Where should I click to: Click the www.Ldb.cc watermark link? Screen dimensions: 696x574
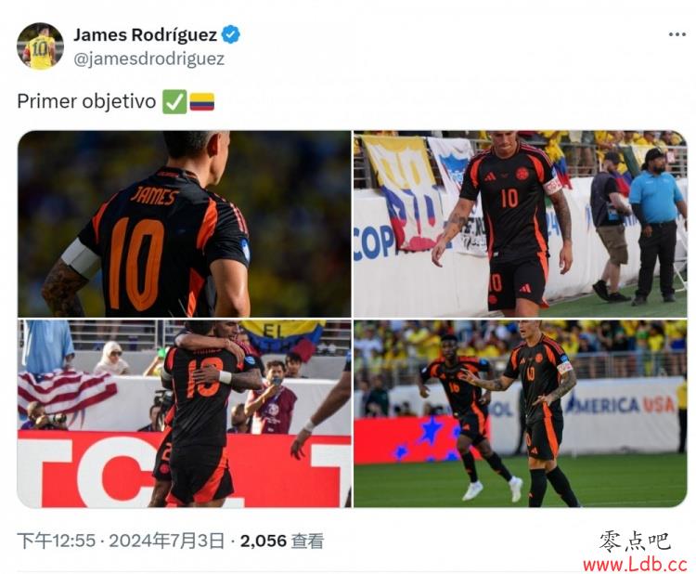[635, 564]
